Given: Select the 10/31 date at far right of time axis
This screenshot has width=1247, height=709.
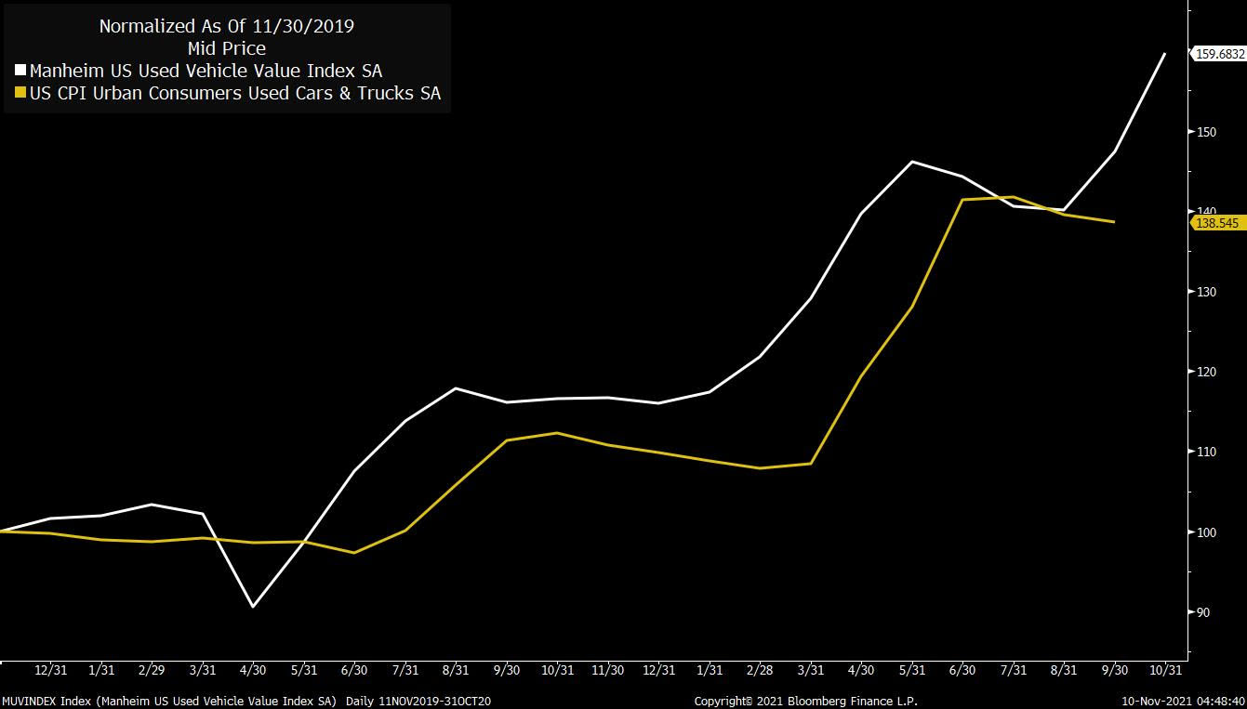Looking at the screenshot, I should point(1165,670).
